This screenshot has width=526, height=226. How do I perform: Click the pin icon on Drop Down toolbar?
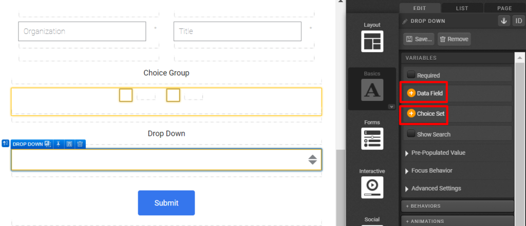point(59,144)
